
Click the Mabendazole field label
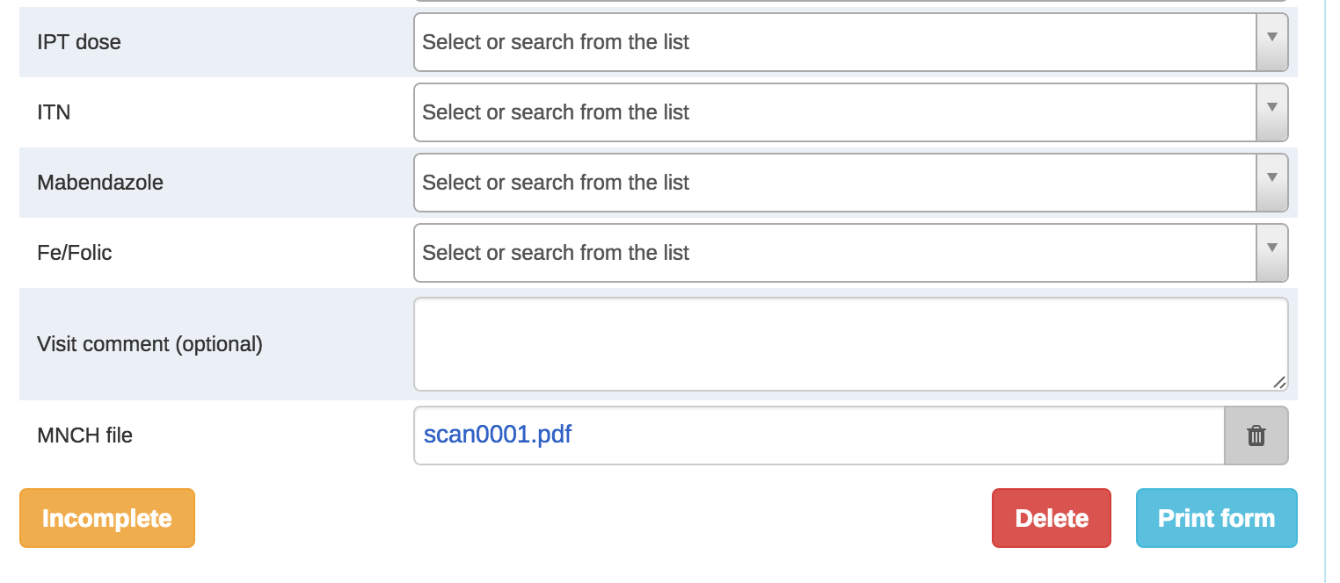click(x=100, y=183)
